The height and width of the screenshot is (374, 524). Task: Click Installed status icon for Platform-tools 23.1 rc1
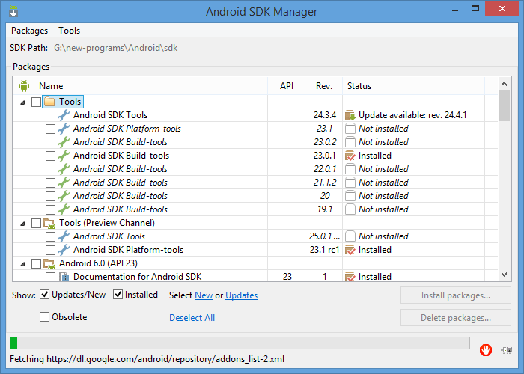coord(350,250)
